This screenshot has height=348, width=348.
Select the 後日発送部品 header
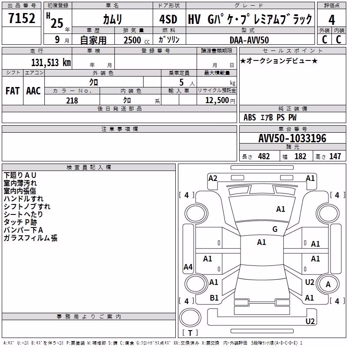click(120, 108)
